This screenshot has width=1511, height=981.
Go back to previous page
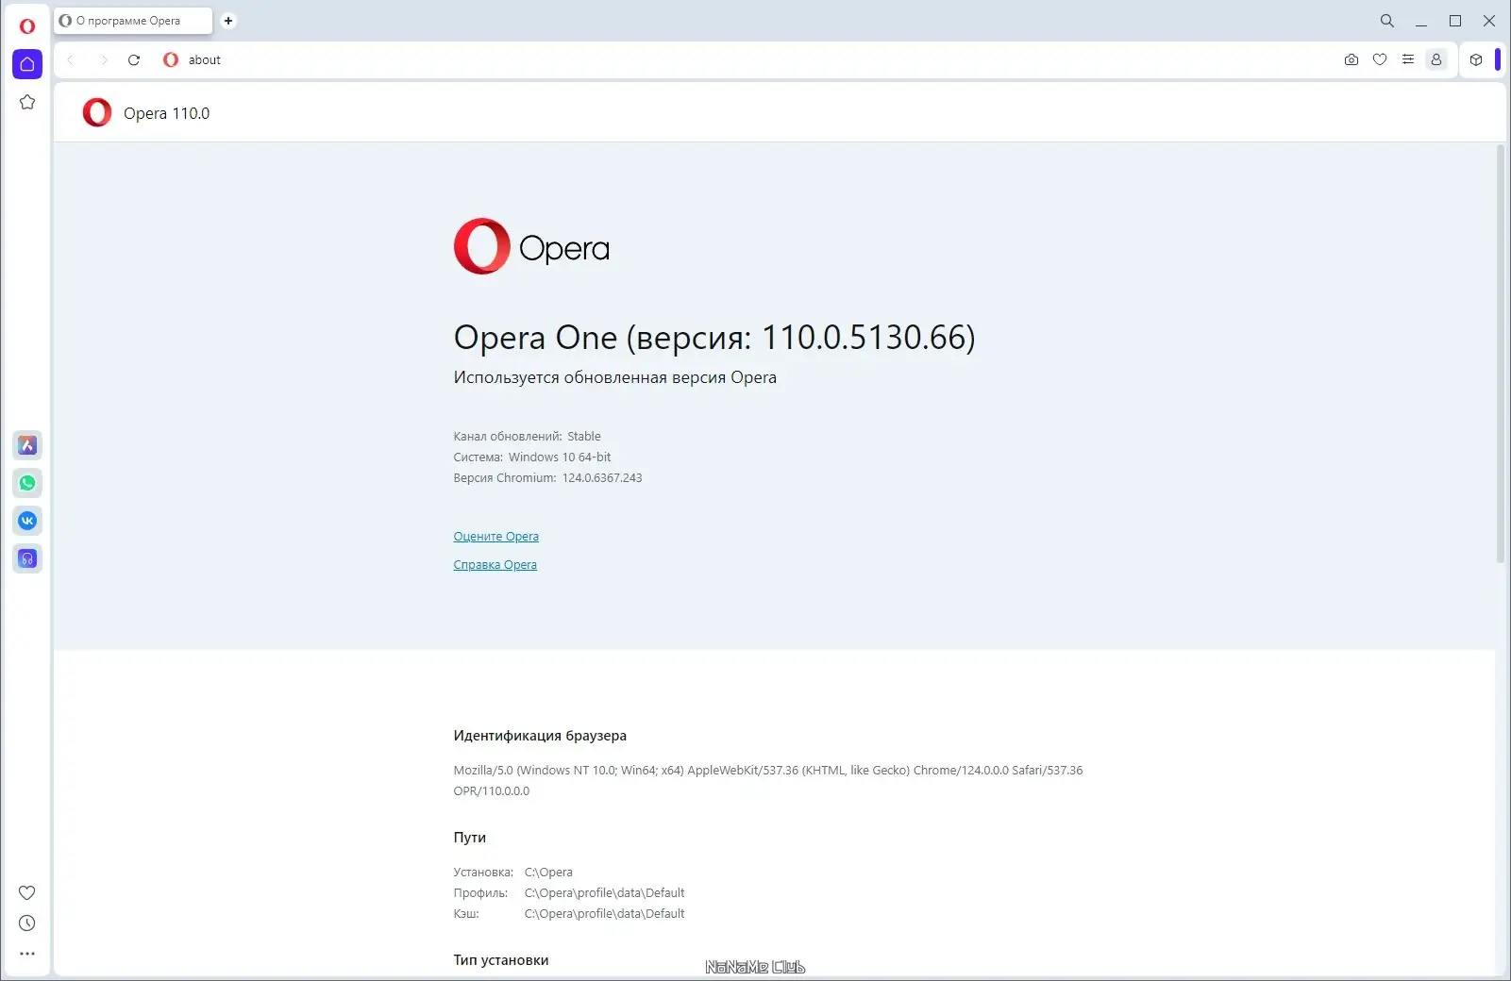click(x=71, y=59)
